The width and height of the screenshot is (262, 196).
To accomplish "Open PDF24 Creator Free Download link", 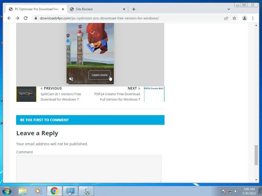I will tap(117, 97).
